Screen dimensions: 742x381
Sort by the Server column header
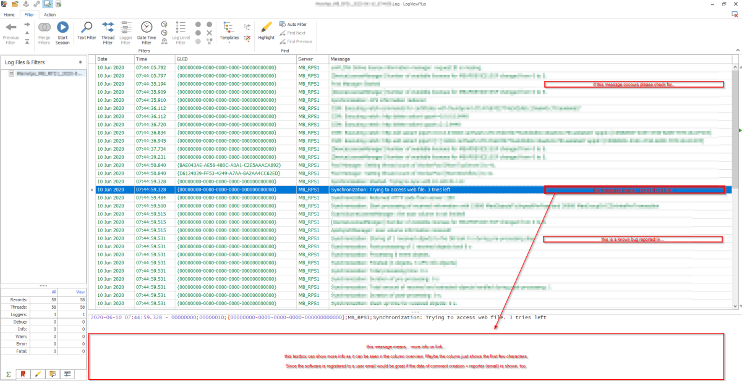pyautogui.click(x=312, y=59)
